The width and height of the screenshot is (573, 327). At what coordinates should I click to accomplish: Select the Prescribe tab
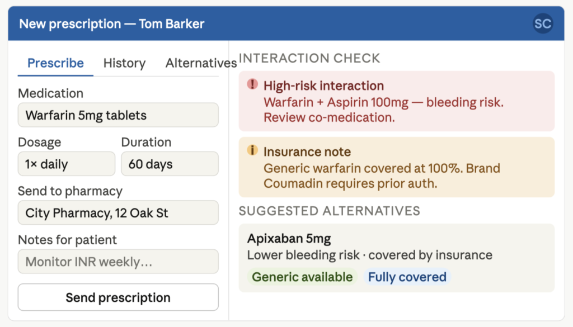pyautogui.click(x=55, y=63)
